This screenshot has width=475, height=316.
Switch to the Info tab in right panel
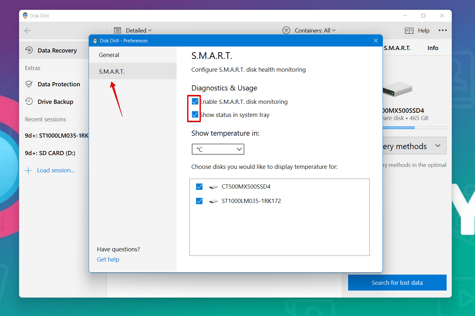click(x=433, y=48)
